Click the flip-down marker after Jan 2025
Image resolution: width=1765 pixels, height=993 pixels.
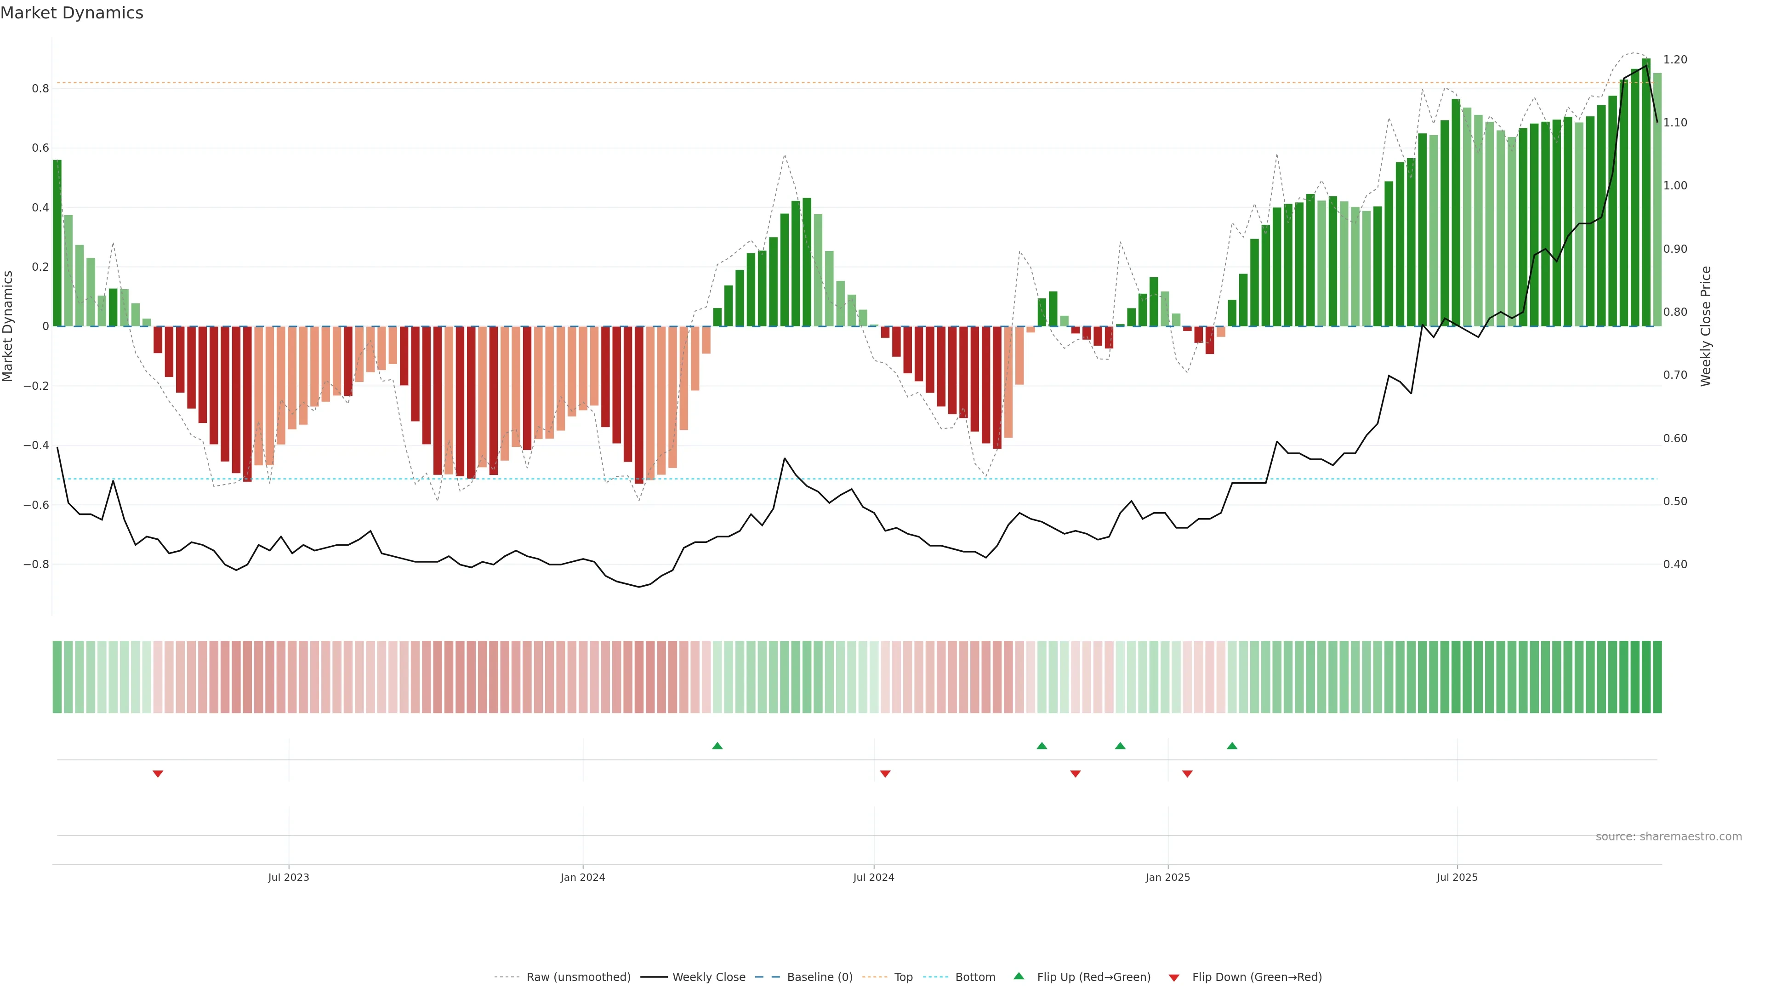click(1187, 774)
